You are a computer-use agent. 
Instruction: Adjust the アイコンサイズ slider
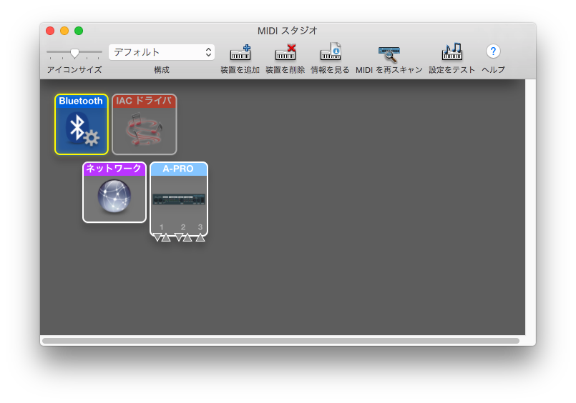tap(74, 53)
